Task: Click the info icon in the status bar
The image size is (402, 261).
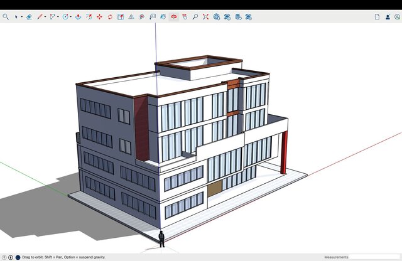Action: coord(11,257)
